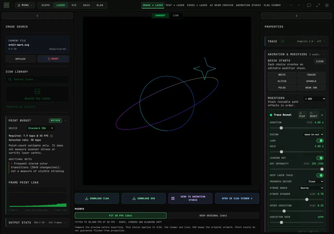Open the Easing dropdown
This screenshot has width=334, height=234.
click(x=313, y=134)
